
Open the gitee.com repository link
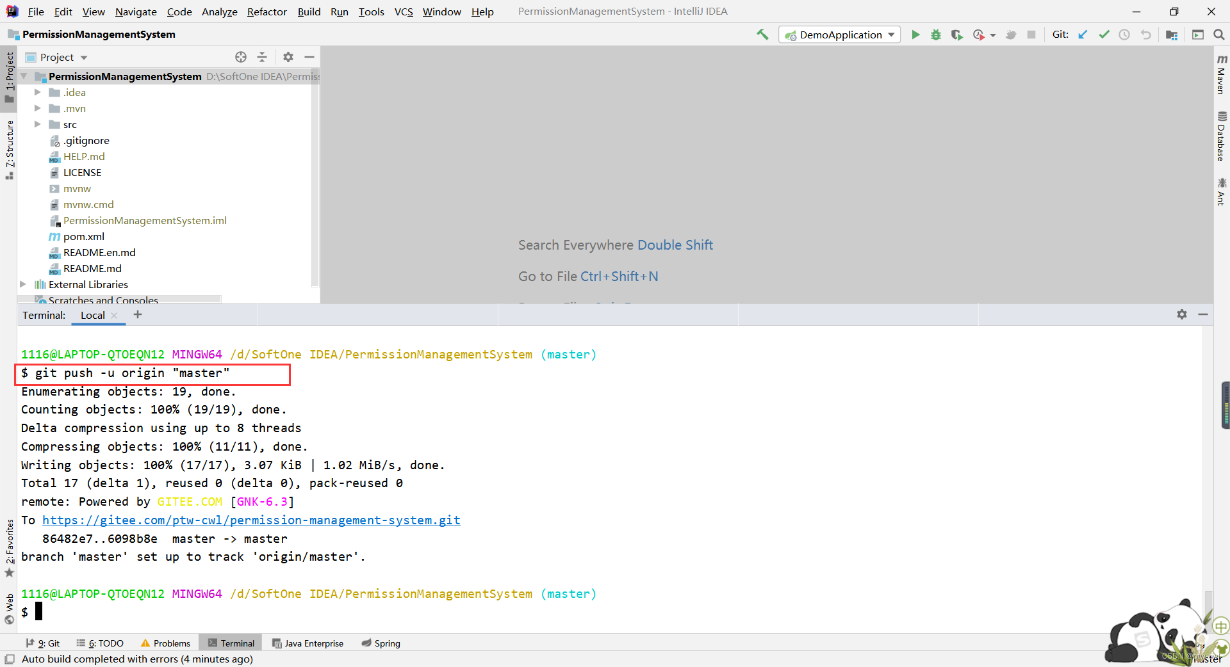pos(251,520)
